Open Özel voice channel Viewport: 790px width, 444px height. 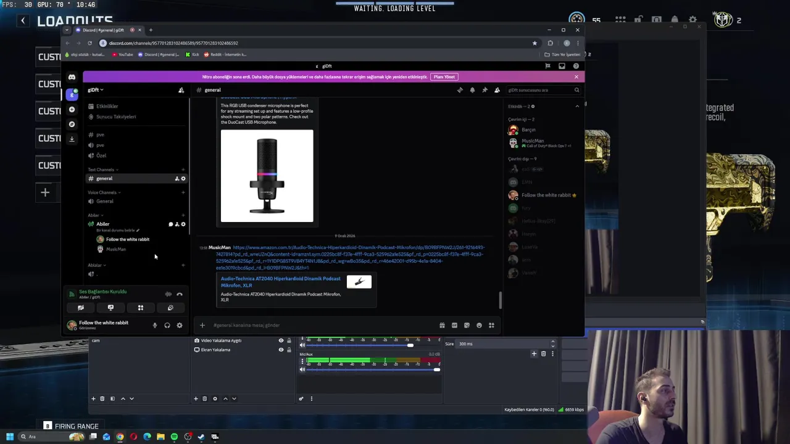click(x=101, y=155)
